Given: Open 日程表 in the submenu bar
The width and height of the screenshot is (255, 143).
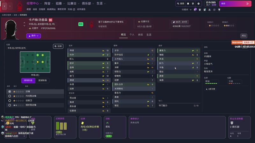Looking at the screenshot, I should click(x=42, y=10).
